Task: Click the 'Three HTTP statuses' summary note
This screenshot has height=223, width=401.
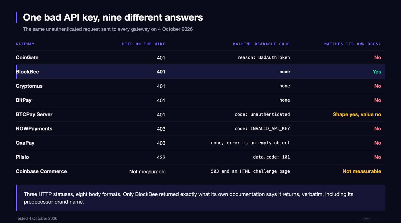Action: coord(200,198)
